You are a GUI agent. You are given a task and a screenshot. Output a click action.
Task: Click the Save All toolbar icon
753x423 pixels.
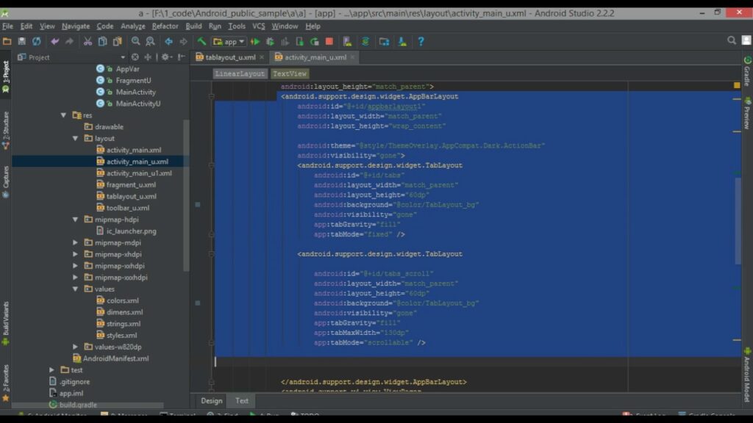pos(21,42)
